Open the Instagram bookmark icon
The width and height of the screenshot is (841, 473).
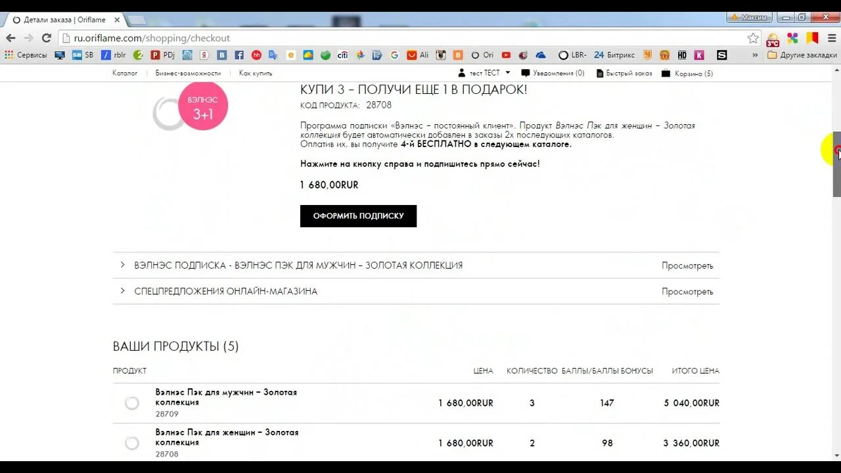click(x=442, y=55)
